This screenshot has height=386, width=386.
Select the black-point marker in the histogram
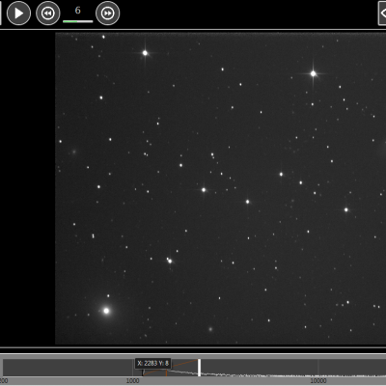click(143, 372)
